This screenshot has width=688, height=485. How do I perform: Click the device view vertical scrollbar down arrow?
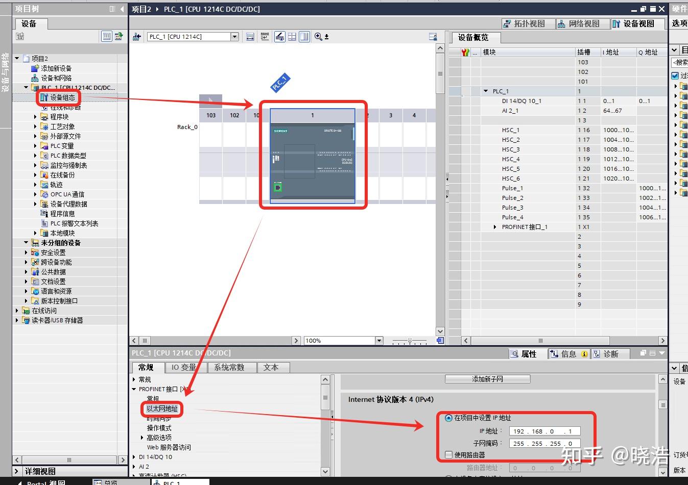(440, 331)
